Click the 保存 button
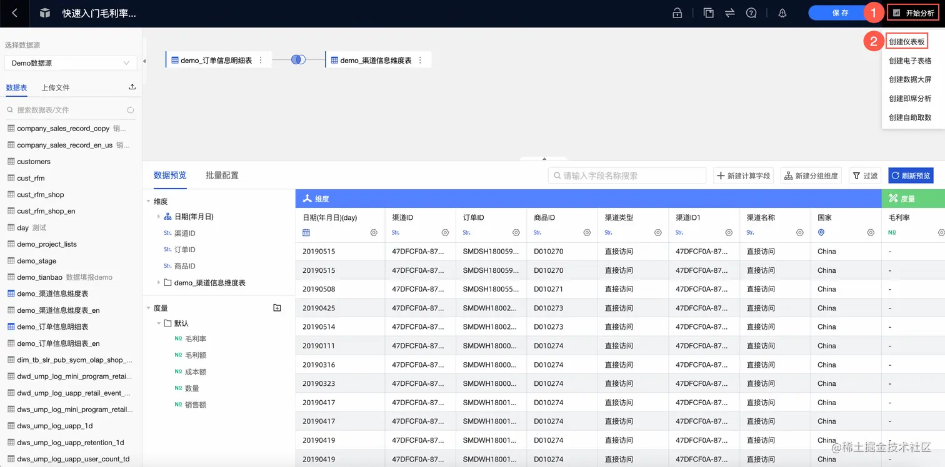Screen dimensions: 945x467 tap(841, 13)
